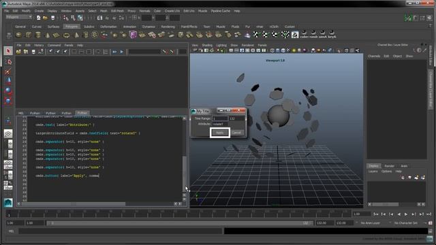Select the MEL tab in Script Editor
This screenshot has height=245, width=436.
pos(21,113)
